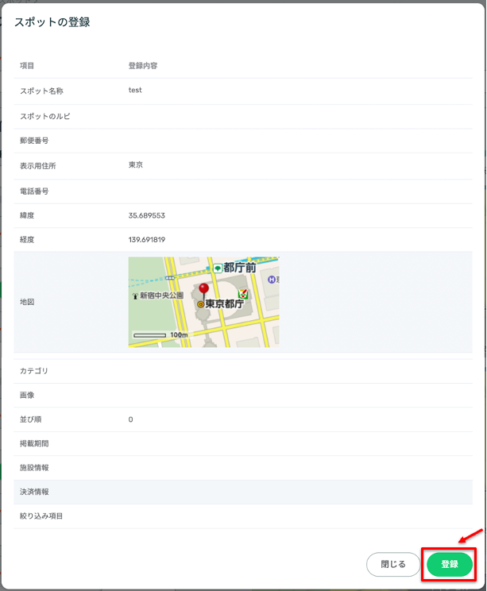The width and height of the screenshot is (487, 591).
Task: Click the map thumbnail of 東京都庁
Action: tap(203, 302)
